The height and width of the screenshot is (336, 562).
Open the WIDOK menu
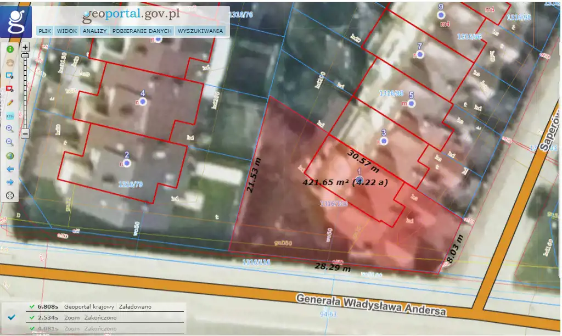66,31
